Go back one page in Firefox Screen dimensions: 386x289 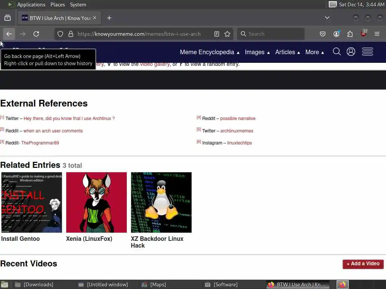9,34
